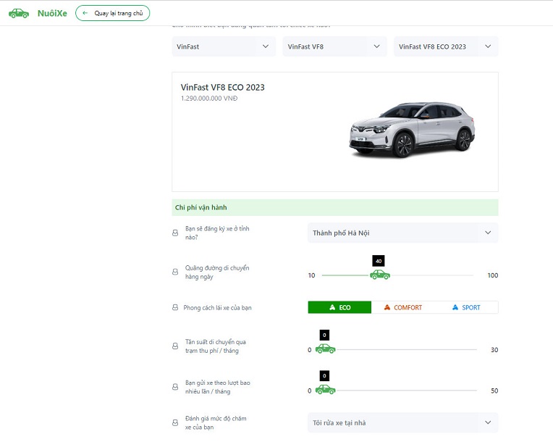Select the SPORT driving style
This screenshot has height=442, width=553.
466,307
